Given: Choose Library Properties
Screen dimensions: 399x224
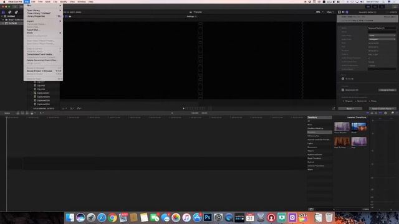Looking at the screenshot, I should tap(43, 16).
